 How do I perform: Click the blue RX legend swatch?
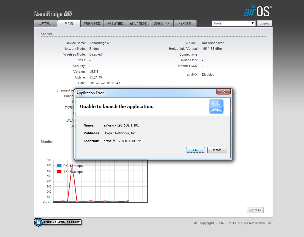click(x=59, y=166)
